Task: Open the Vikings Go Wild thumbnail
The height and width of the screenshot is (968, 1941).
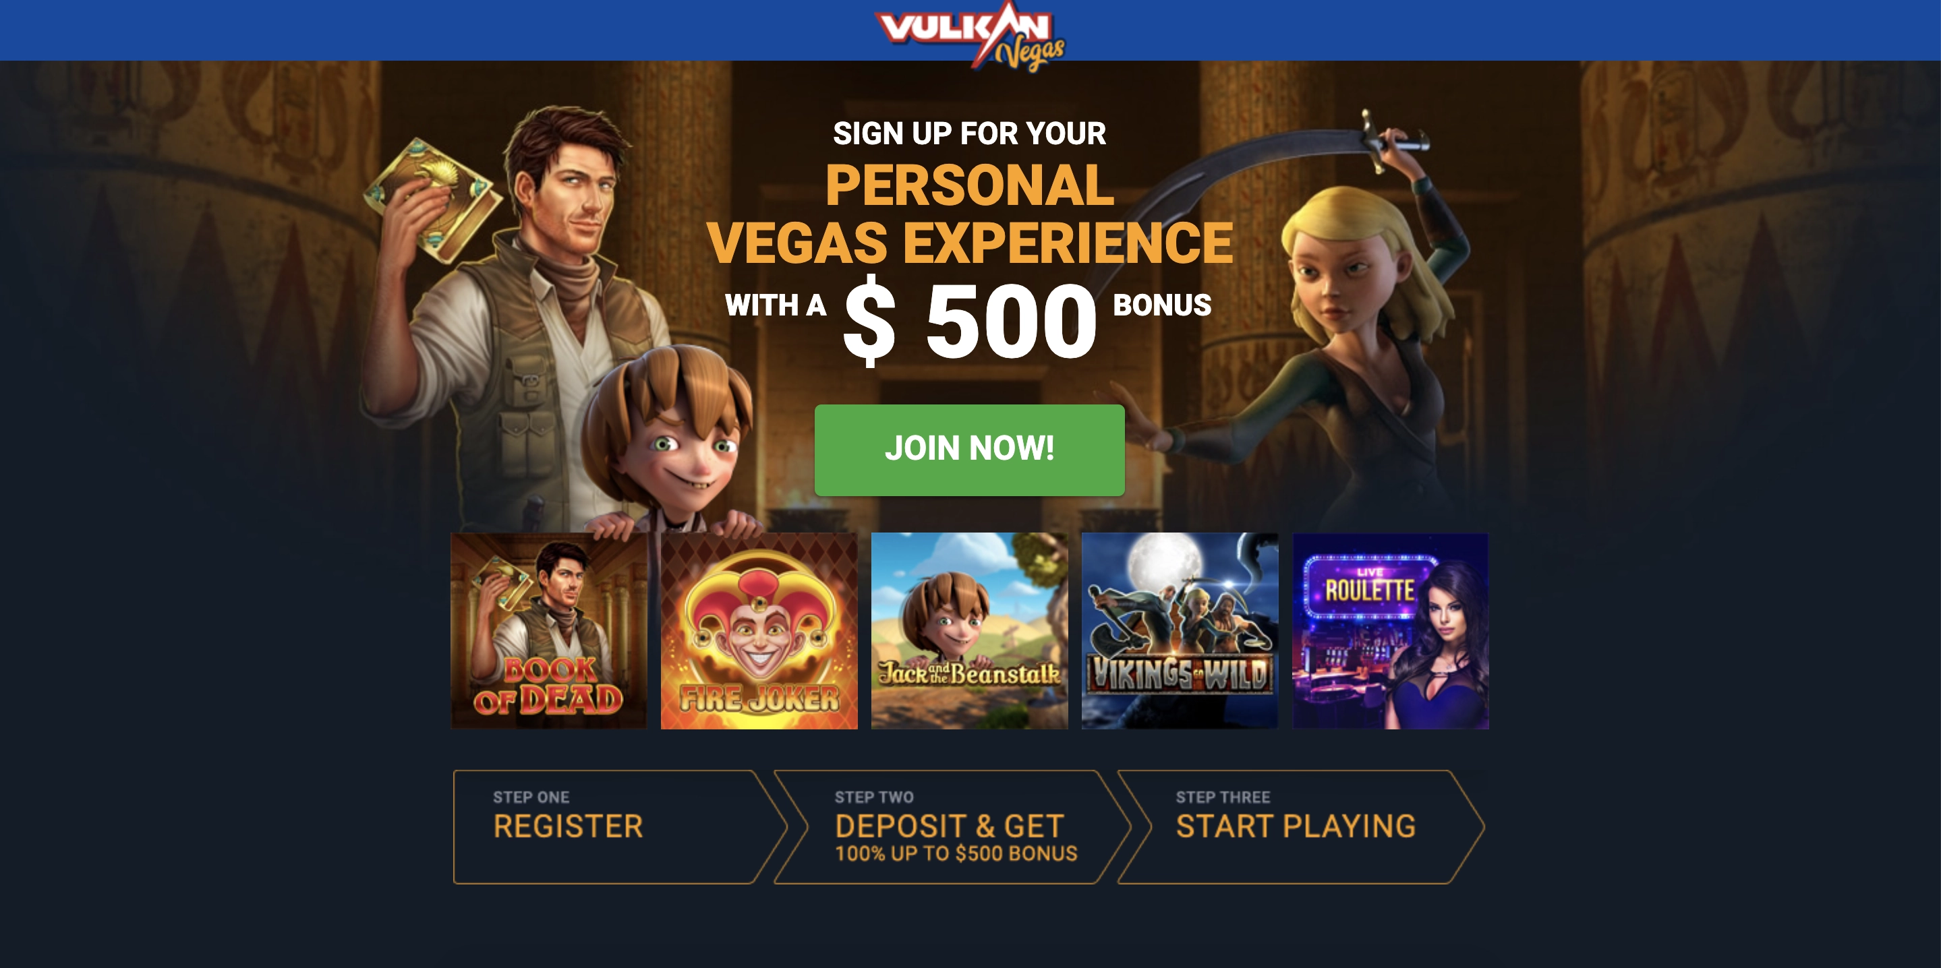Action: pyautogui.click(x=1179, y=630)
